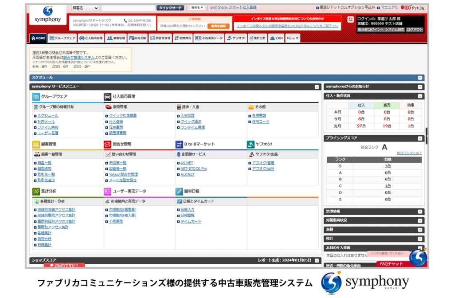Click the ログアウト button
This screenshot has width=454, height=298.
pos(415,30)
